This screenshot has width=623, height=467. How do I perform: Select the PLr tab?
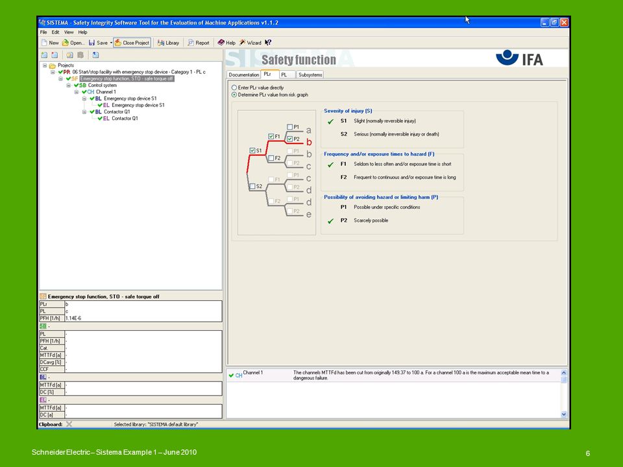coord(269,74)
